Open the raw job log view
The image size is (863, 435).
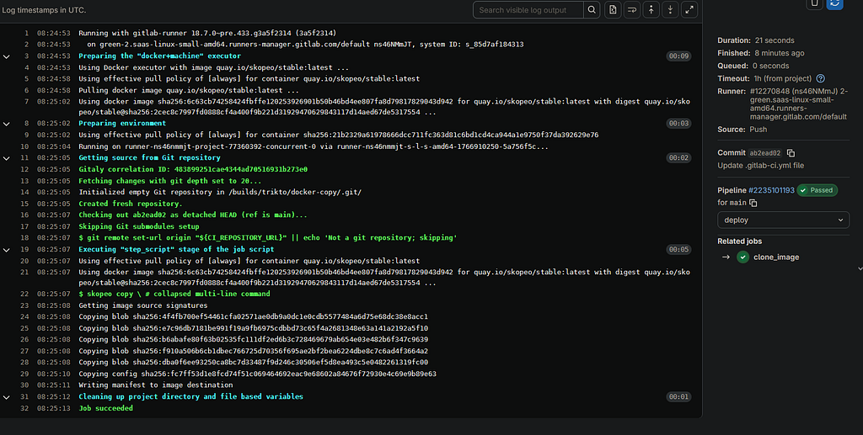point(613,10)
